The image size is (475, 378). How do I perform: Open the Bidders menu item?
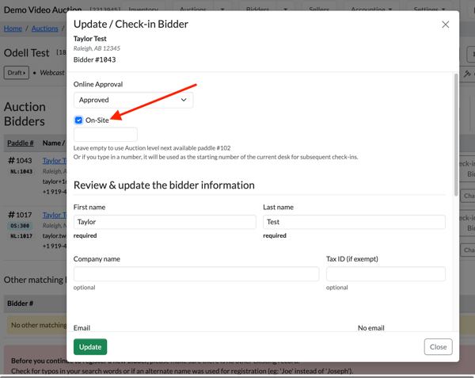pos(257,9)
